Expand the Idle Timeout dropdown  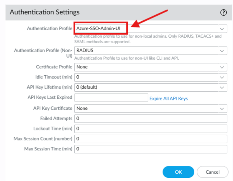point(222,77)
